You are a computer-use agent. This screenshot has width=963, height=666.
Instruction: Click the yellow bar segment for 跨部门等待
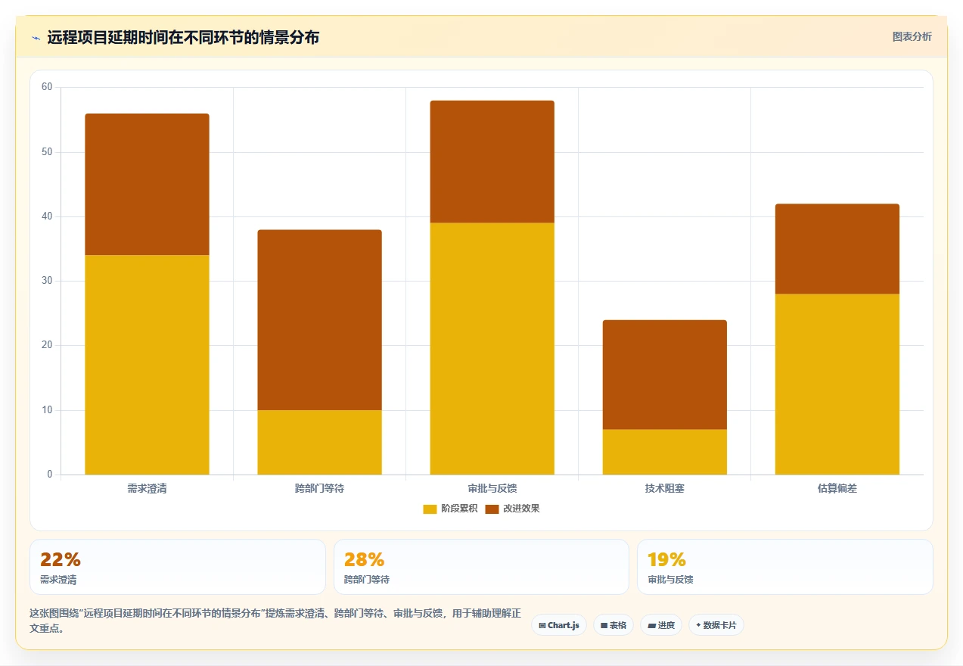coord(319,442)
